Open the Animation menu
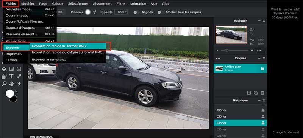The image size is (303, 138). (x=138, y=4)
